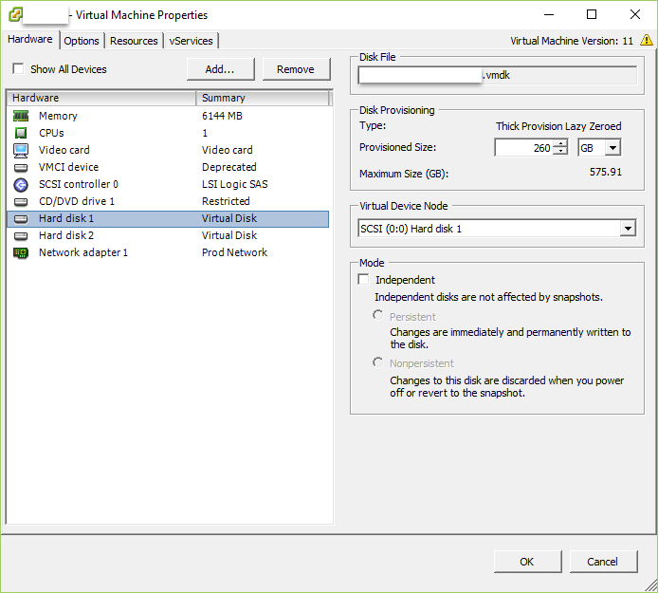Click the Network adapter 1 icon
The height and width of the screenshot is (593, 658).
click(21, 252)
